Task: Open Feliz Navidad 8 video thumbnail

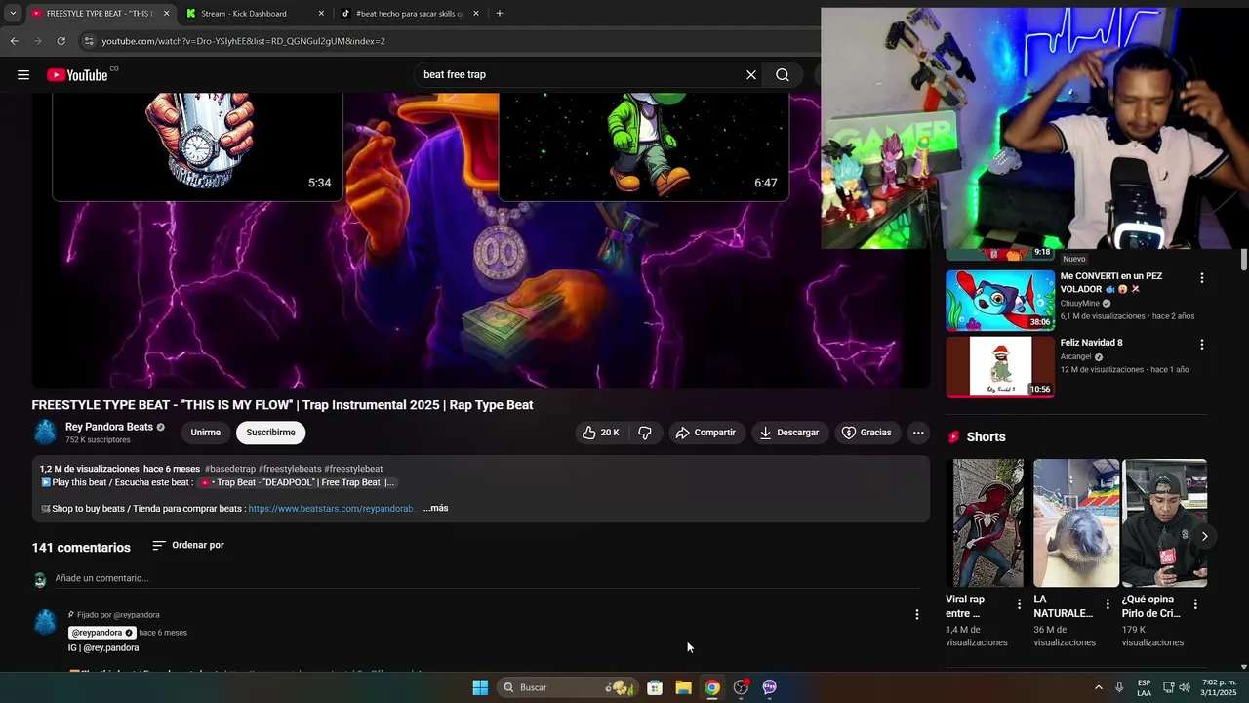Action: click(x=1000, y=367)
